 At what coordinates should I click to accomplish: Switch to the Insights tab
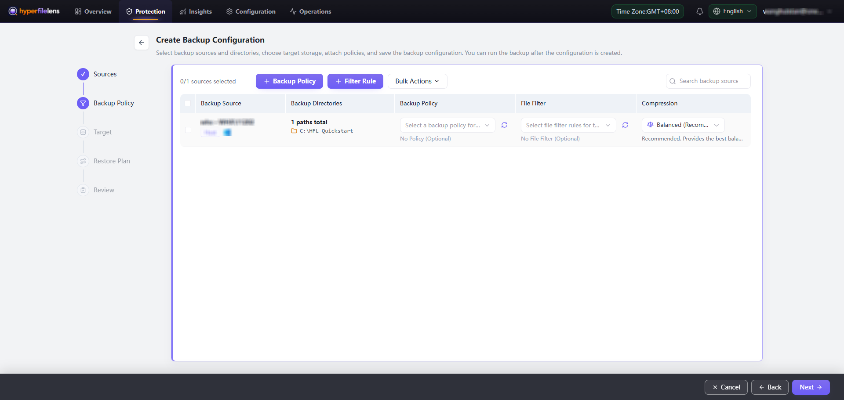coord(196,11)
